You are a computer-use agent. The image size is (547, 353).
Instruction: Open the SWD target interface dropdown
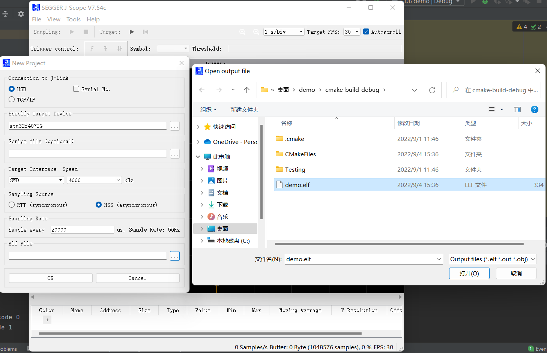tap(36, 180)
